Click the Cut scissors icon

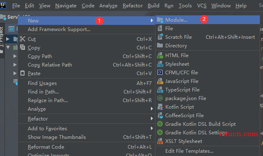pyautogui.click(x=22, y=39)
